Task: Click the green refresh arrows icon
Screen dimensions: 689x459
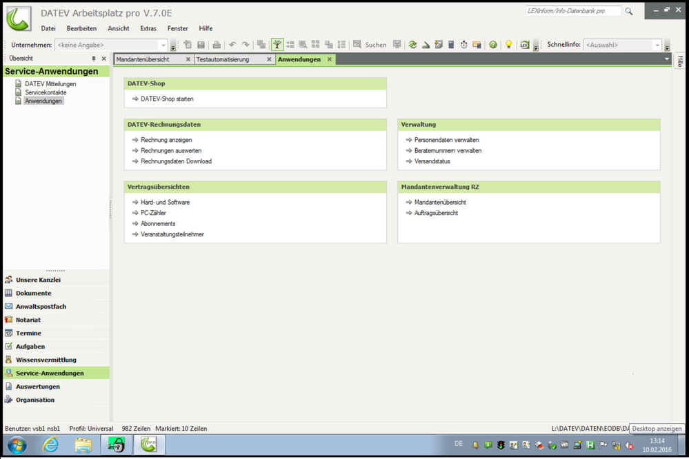Action: (x=412, y=44)
